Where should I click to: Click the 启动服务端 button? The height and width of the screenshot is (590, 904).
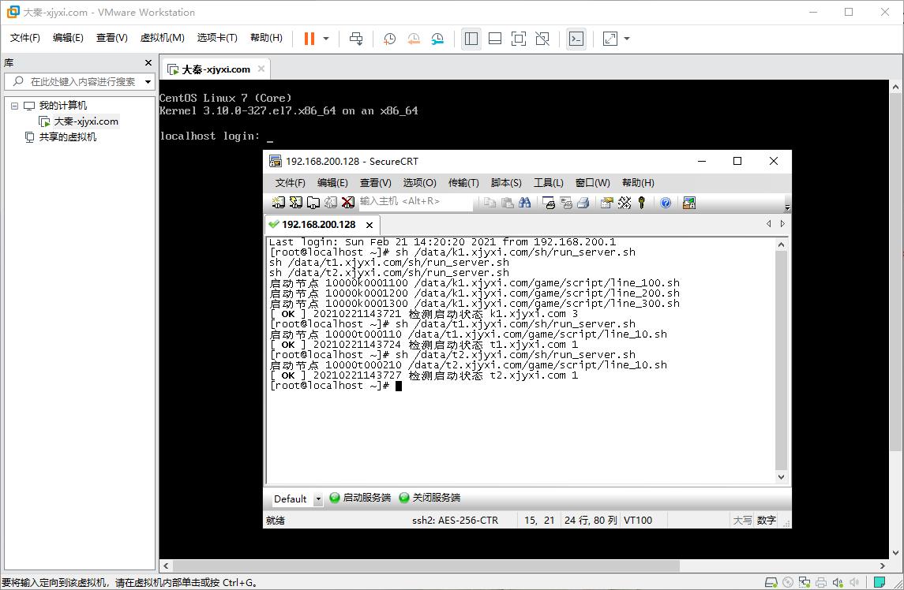click(360, 498)
